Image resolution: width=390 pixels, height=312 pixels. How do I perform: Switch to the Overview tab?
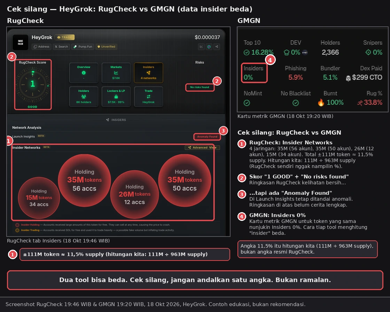pyautogui.click(x=84, y=73)
